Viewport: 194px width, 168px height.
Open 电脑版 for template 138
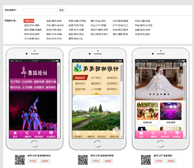tap(108, 161)
